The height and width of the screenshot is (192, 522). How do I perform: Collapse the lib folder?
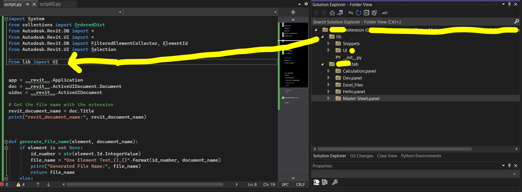click(322, 37)
